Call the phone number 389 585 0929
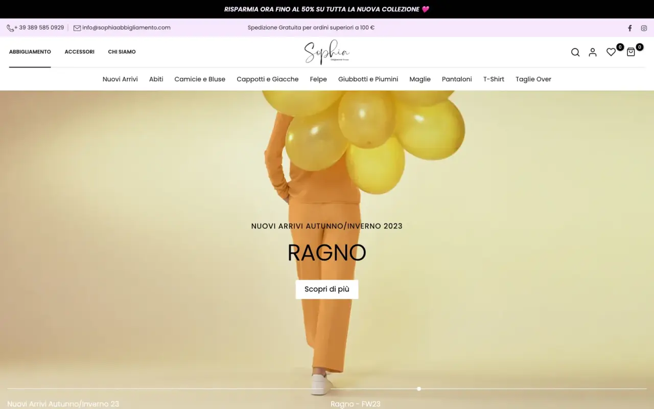This screenshot has height=409, width=654. click(x=39, y=28)
